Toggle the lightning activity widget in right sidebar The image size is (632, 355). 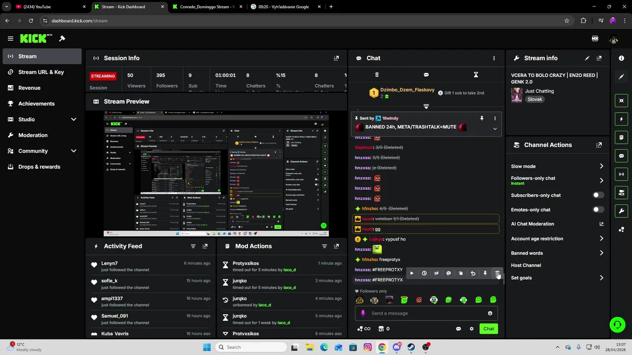coord(621,119)
